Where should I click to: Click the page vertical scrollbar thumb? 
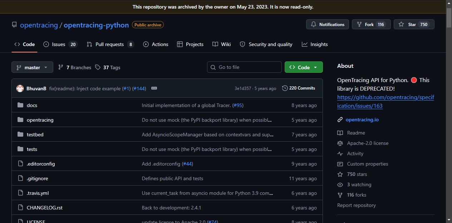(x=449, y=17)
